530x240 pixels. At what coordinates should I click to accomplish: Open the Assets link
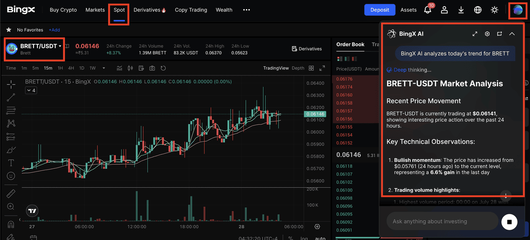[409, 10]
